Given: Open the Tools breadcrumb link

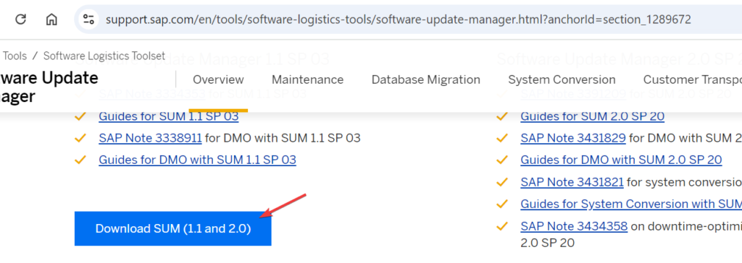Looking at the screenshot, I should pos(14,56).
